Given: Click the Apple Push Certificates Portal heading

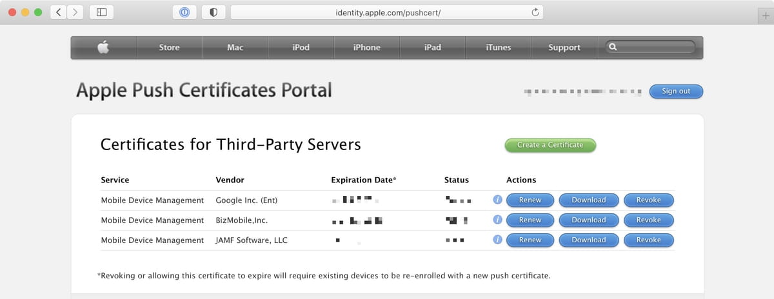Looking at the screenshot, I should pyautogui.click(x=204, y=90).
